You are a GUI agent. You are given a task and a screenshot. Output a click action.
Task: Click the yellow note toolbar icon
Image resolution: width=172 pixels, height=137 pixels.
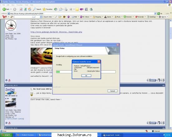pyautogui.click(x=77, y=9)
